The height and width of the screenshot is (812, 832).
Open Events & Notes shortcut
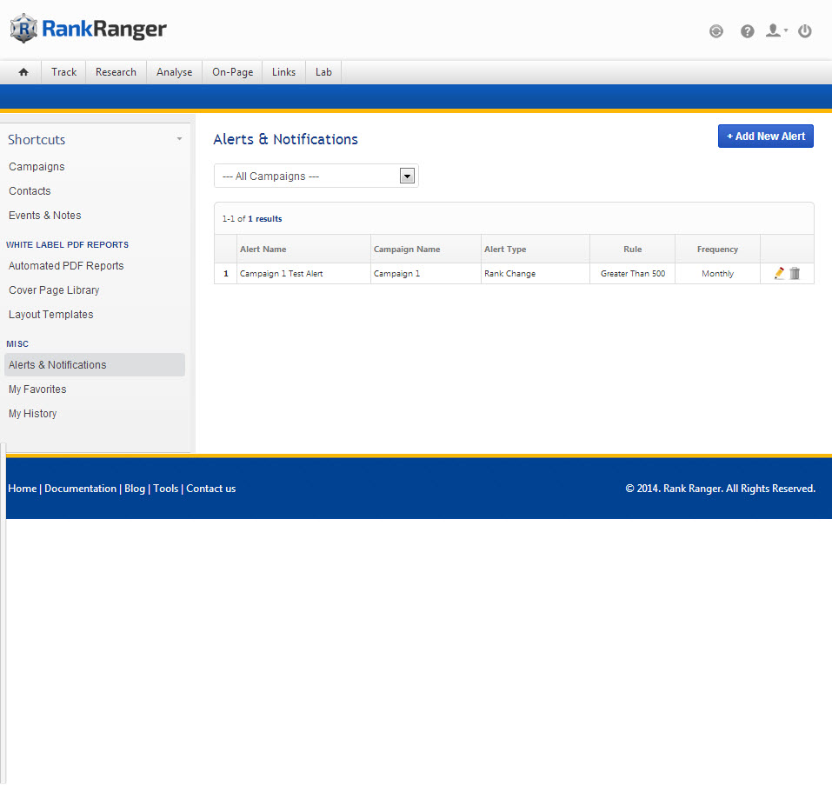point(45,216)
